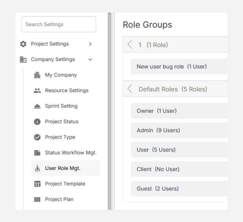Click the Project Type checkmark icon

click(x=37, y=137)
